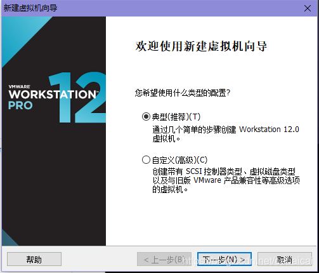Image resolution: width=319 pixels, height=273 pixels.
Task: Click the 您希望使用什么类型的配置? text
Action: point(183,93)
